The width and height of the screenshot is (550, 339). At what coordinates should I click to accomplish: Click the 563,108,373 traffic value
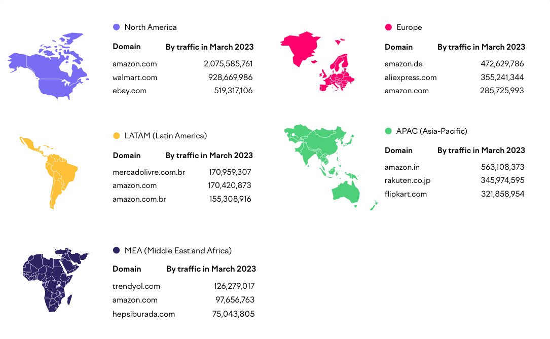[x=503, y=167]
